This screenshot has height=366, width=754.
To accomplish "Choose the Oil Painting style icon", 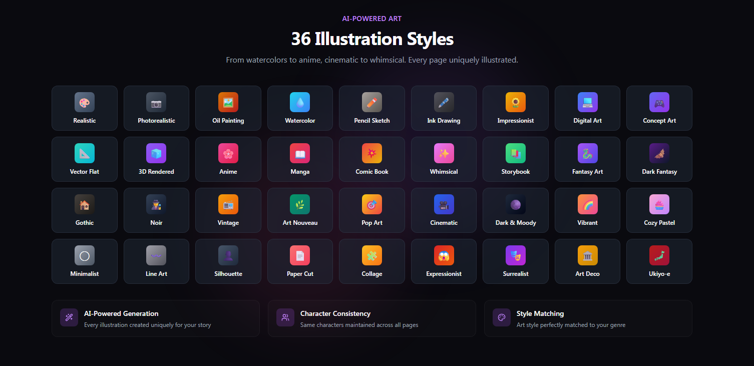I will 228,102.
